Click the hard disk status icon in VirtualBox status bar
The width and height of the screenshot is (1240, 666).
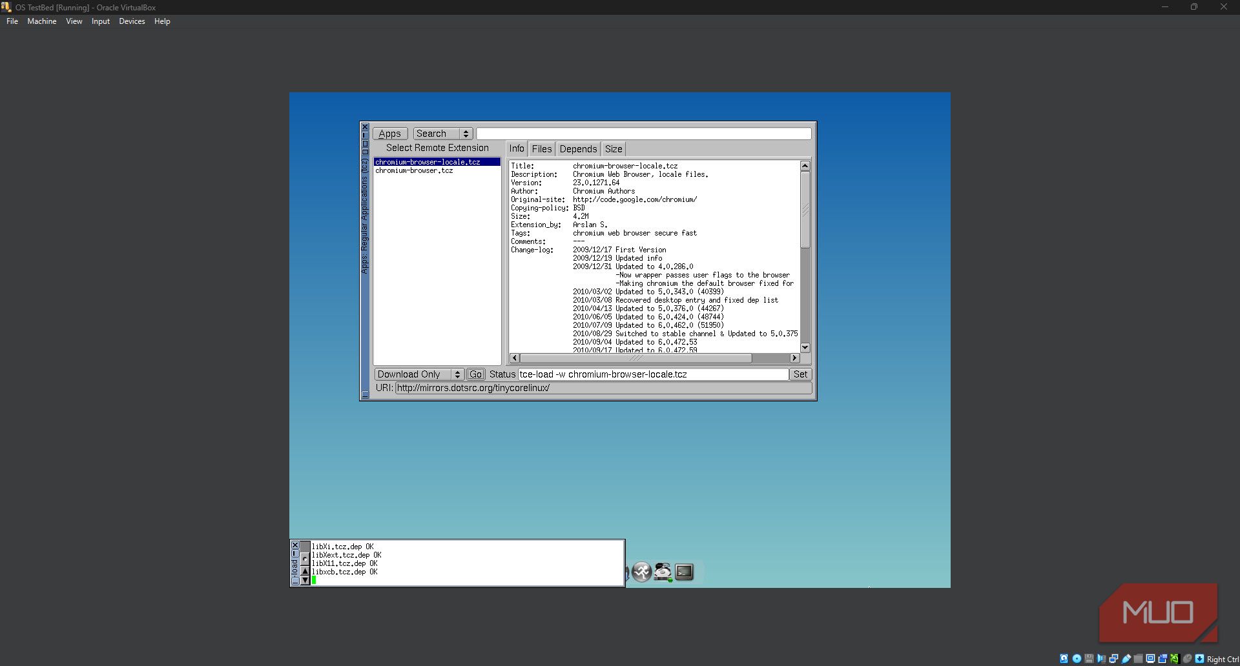pyautogui.click(x=1064, y=659)
